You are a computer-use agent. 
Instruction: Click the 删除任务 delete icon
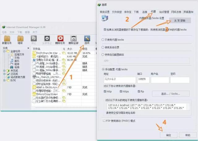(60, 39)
